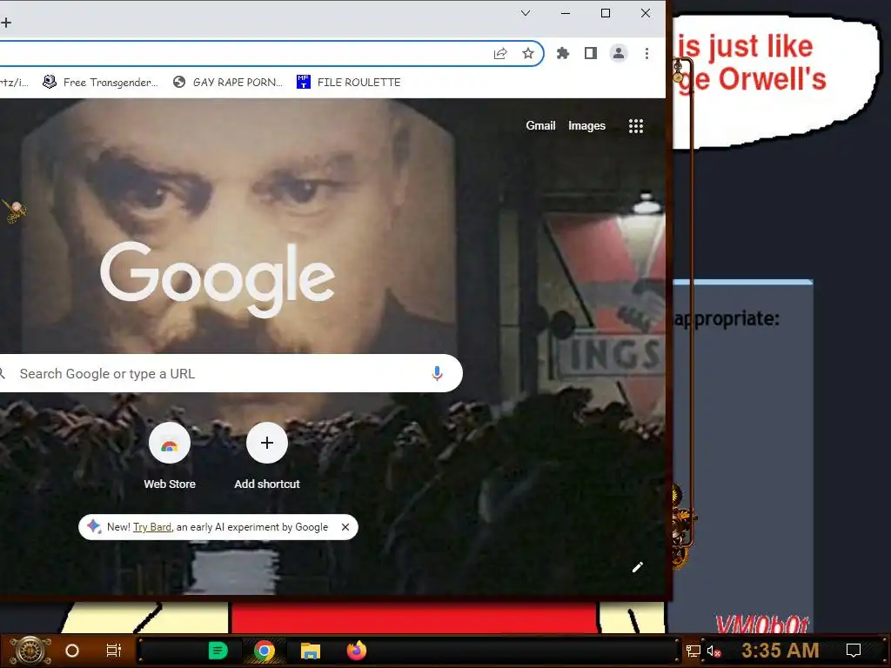Screen dimensions: 891x668
Task: Launch Firefox from the taskbar
Action: [357, 651]
